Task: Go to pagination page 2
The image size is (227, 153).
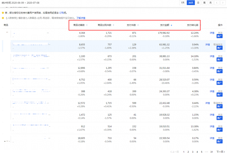Action: click(188, 152)
